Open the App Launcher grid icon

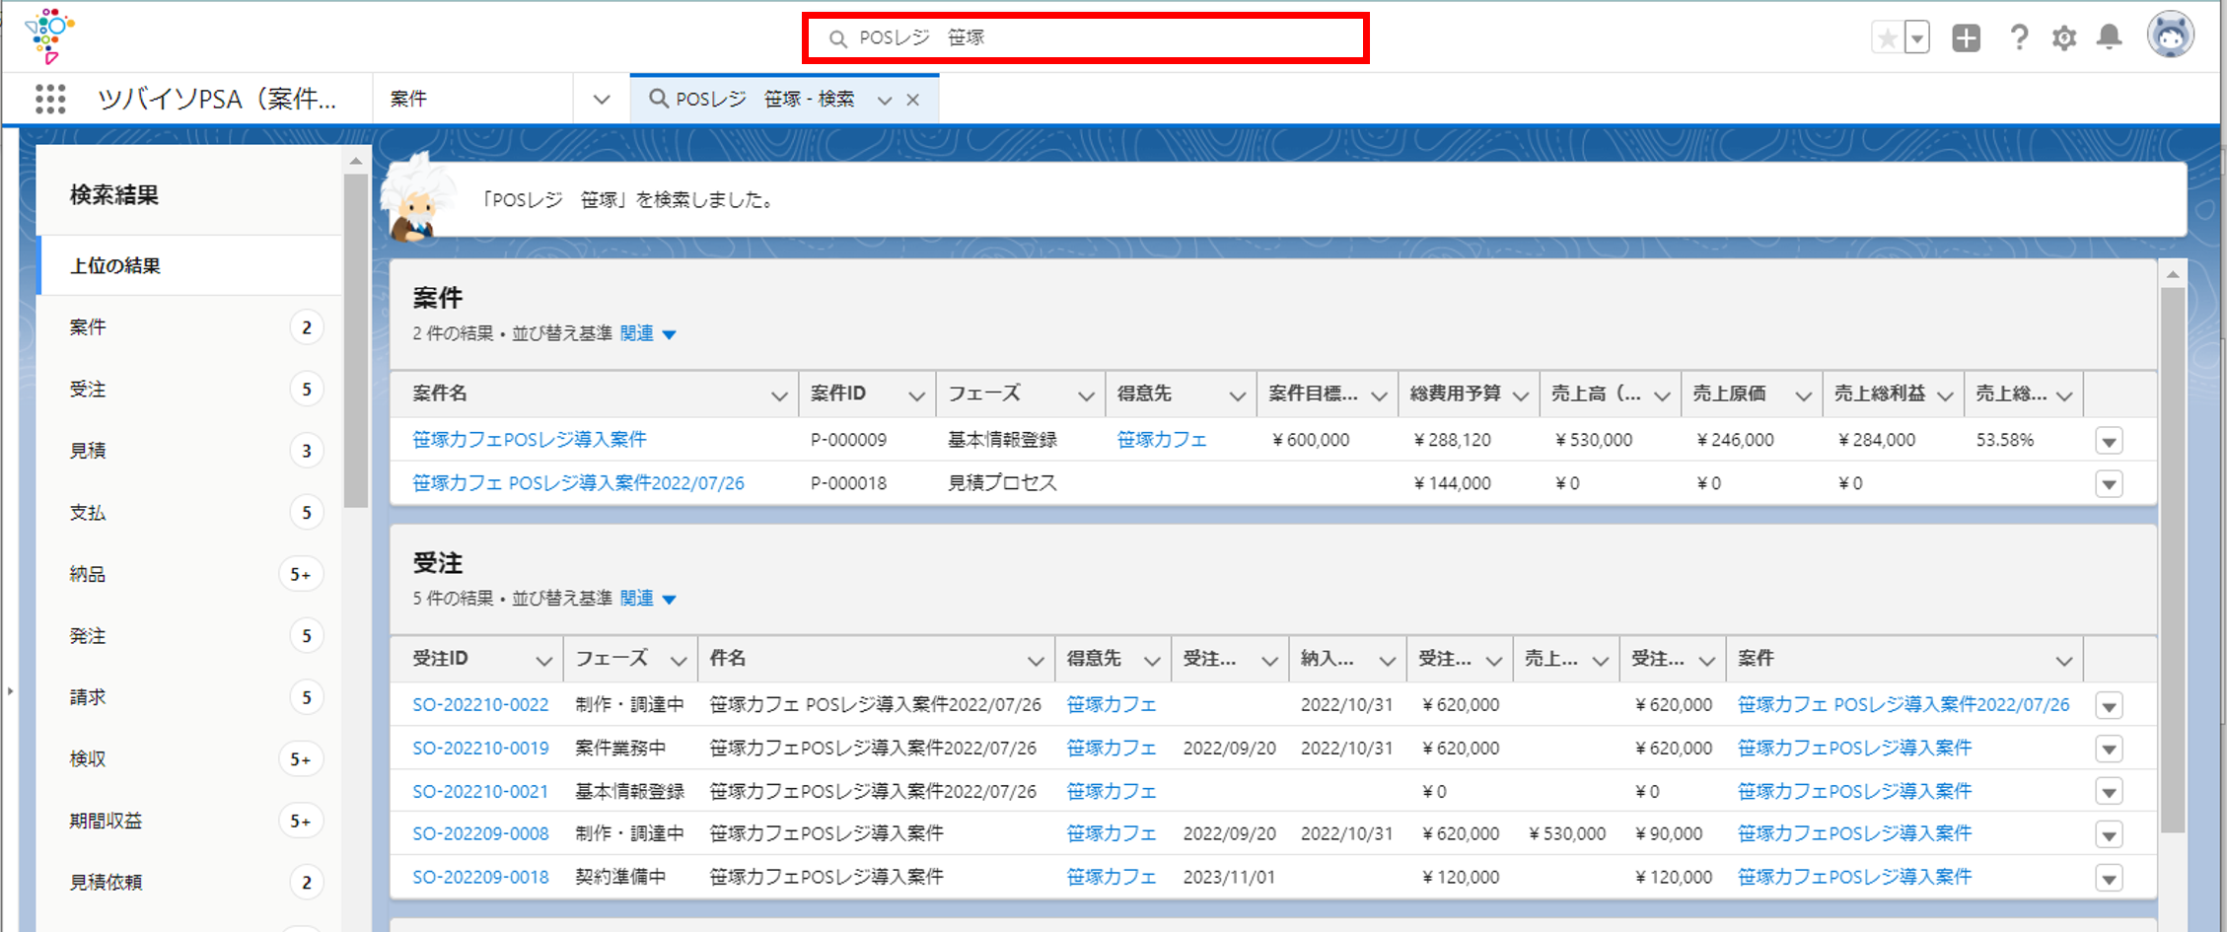(x=50, y=99)
